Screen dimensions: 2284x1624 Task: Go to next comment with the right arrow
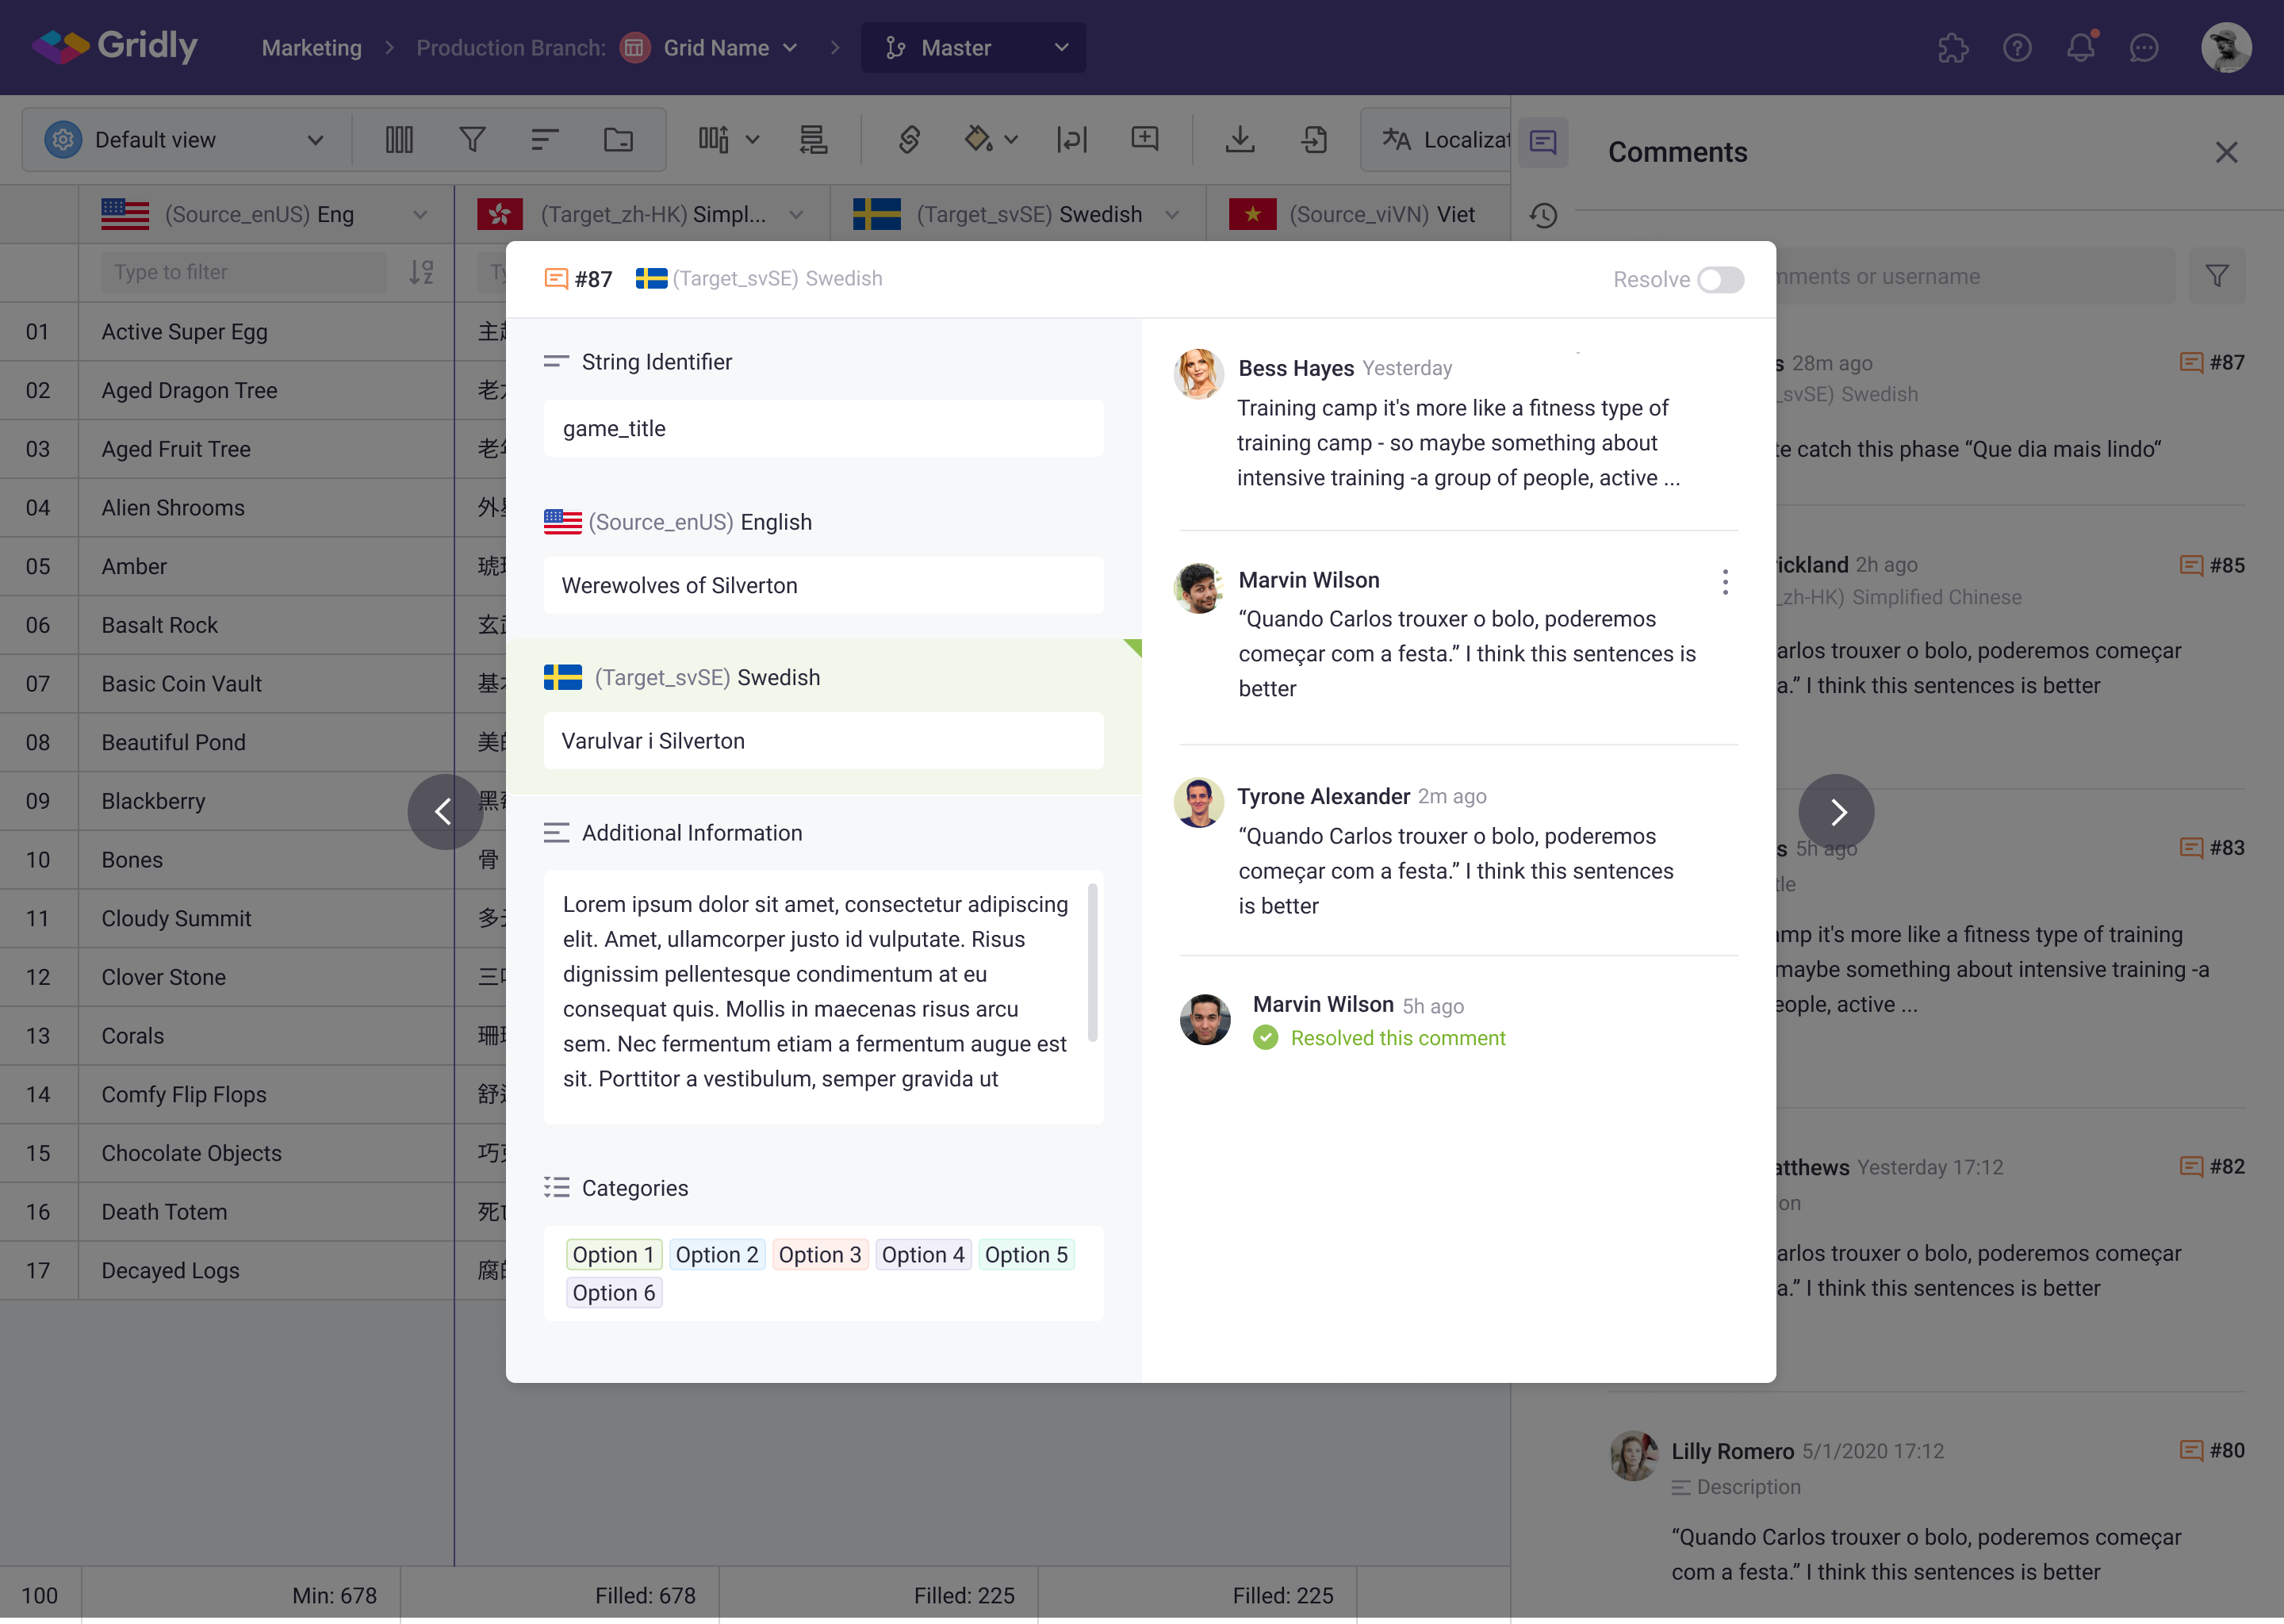point(1836,812)
